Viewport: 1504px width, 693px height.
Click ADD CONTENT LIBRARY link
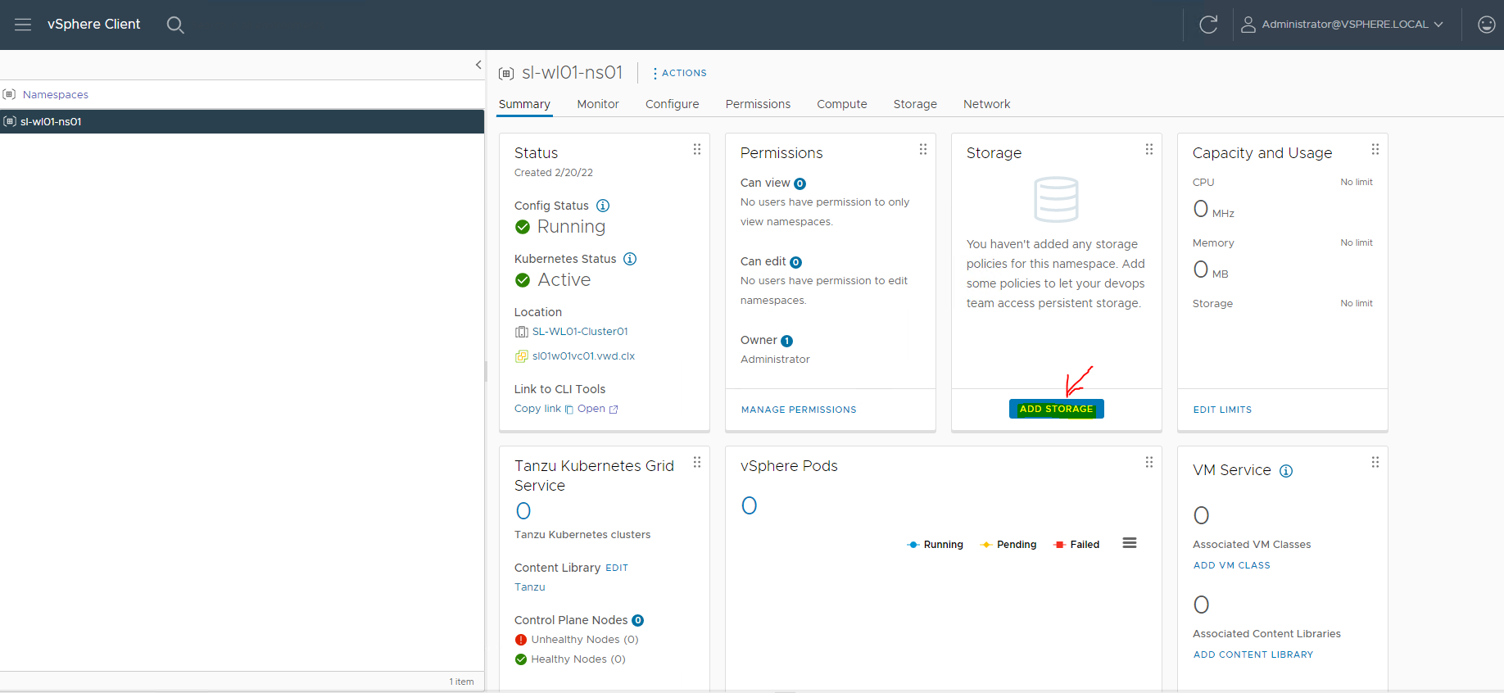(x=1253, y=654)
